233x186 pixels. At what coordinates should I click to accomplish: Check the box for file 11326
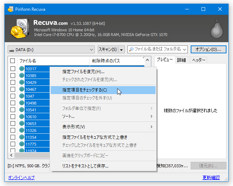[x=13, y=130]
